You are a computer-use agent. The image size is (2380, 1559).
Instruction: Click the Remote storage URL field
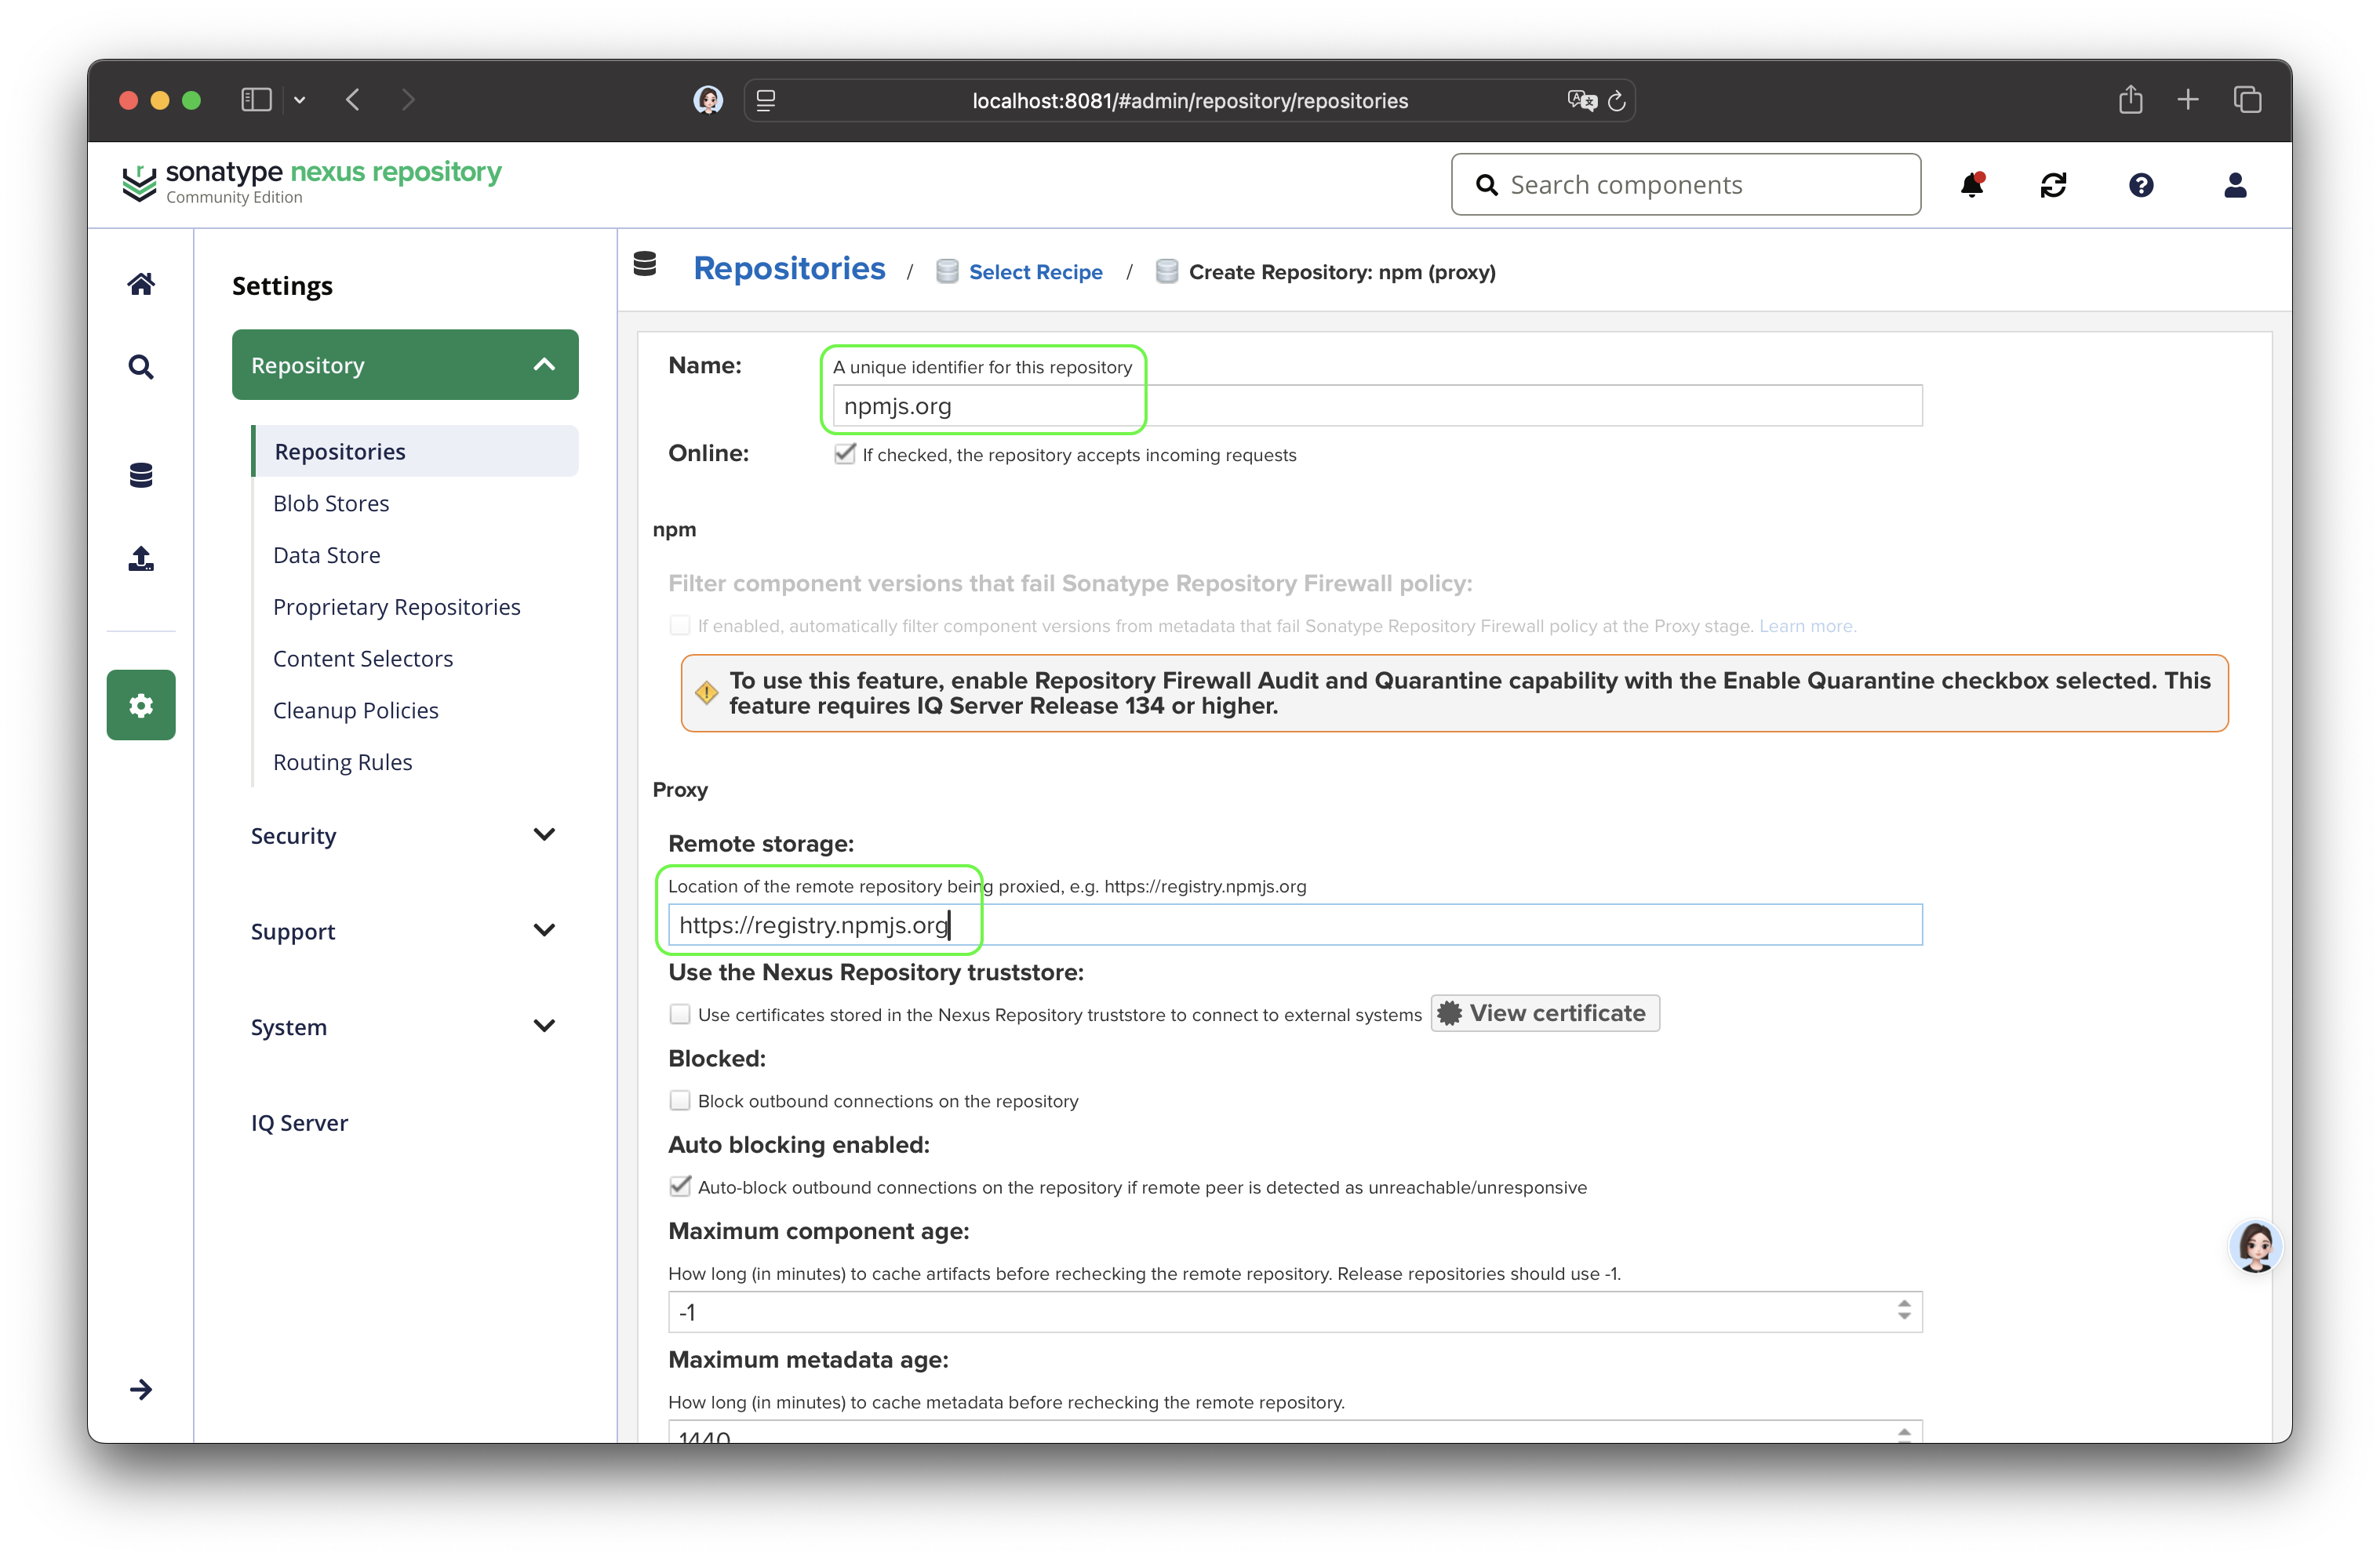[x=1295, y=925]
